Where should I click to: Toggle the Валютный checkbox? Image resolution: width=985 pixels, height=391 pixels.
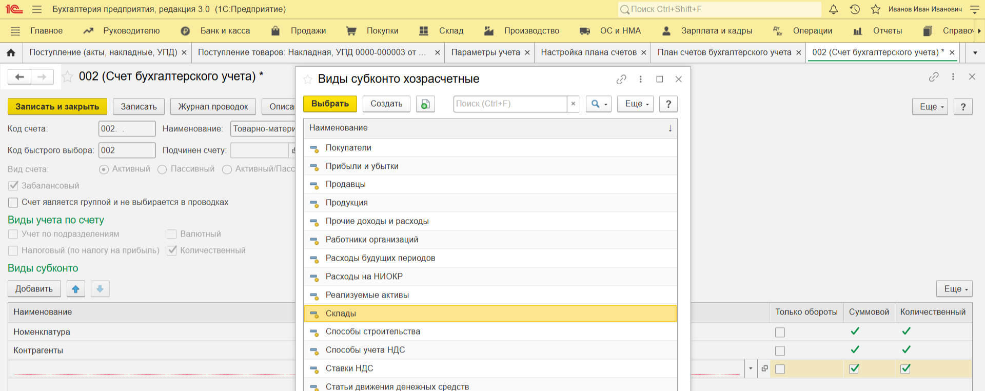172,234
